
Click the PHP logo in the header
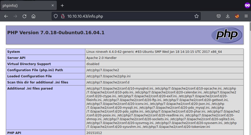pyautogui.click(x=227, y=35)
